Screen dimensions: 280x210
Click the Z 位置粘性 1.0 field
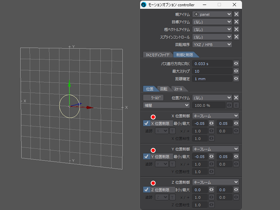click(200, 205)
